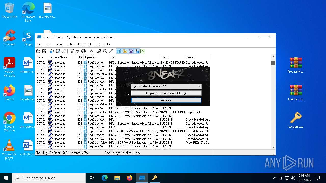The width and height of the screenshot is (326, 183).
Task: Click the 'Length: 144' detail cell
Action: click(193, 112)
